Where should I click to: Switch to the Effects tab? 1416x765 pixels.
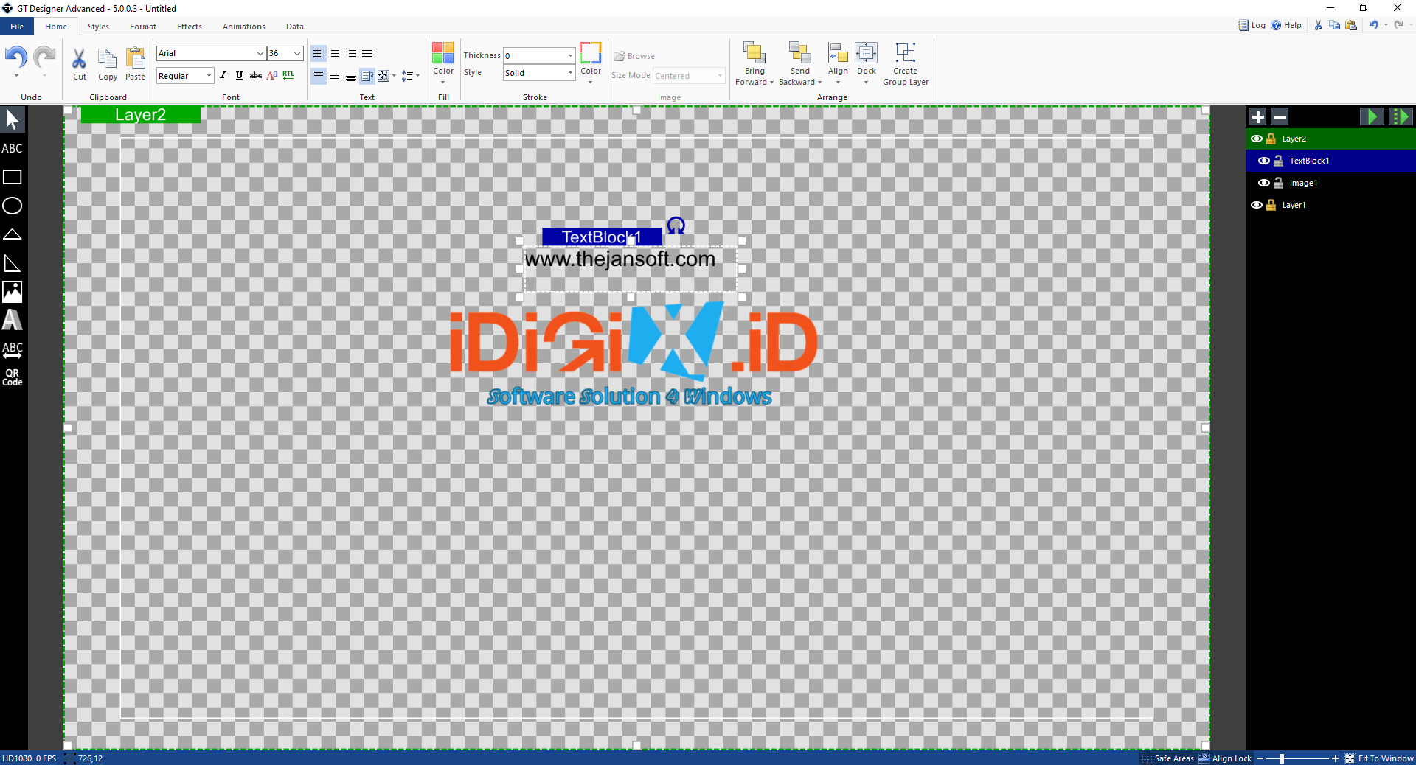pyautogui.click(x=190, y=27)
